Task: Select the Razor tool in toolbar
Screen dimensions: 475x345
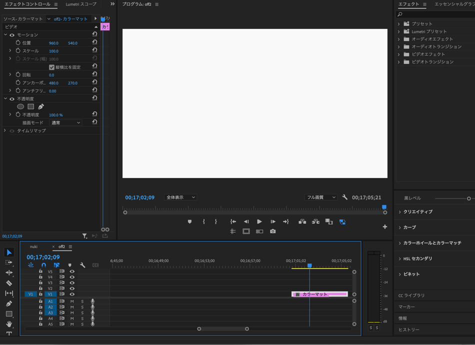Action: [9, 283]
